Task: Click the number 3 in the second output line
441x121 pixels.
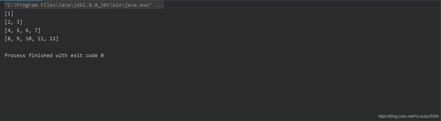Action: coord(18,22)
